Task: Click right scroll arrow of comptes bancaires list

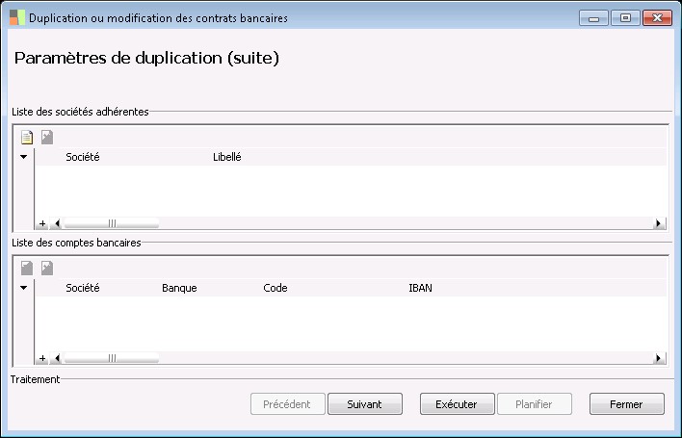Action: [659, 358]
